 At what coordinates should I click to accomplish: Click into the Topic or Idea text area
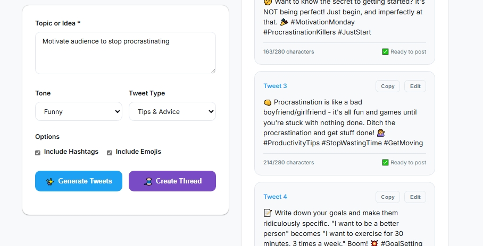click(x=126, y=53)
